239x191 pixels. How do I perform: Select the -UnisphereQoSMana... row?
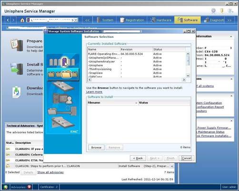click(x=137, y=58)
